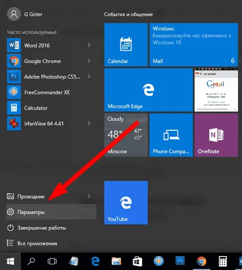Open Adobe Photoshop CS5 from the list
Viewport: 242px width, 270px height.
(51, 77)
